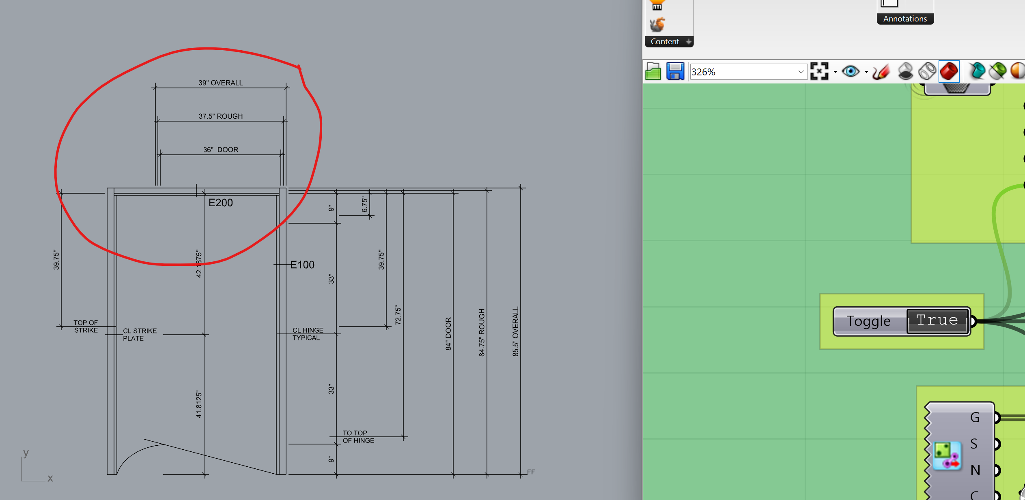Screen dimensions: 1025x500
Task: Open the Annotations panel
Action: (905, 19)
